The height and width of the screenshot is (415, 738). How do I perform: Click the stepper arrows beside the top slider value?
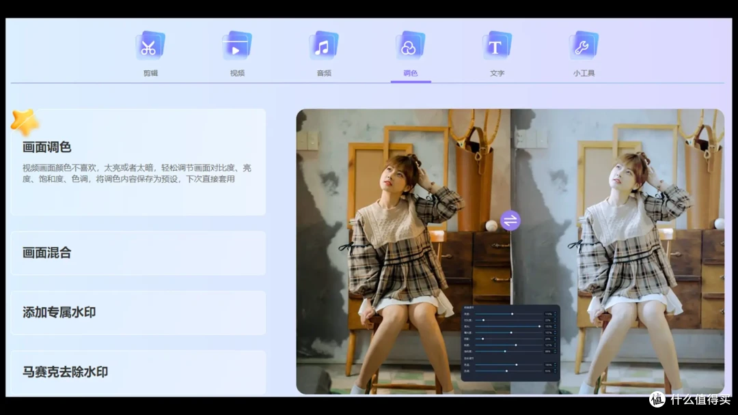[555, 314]
